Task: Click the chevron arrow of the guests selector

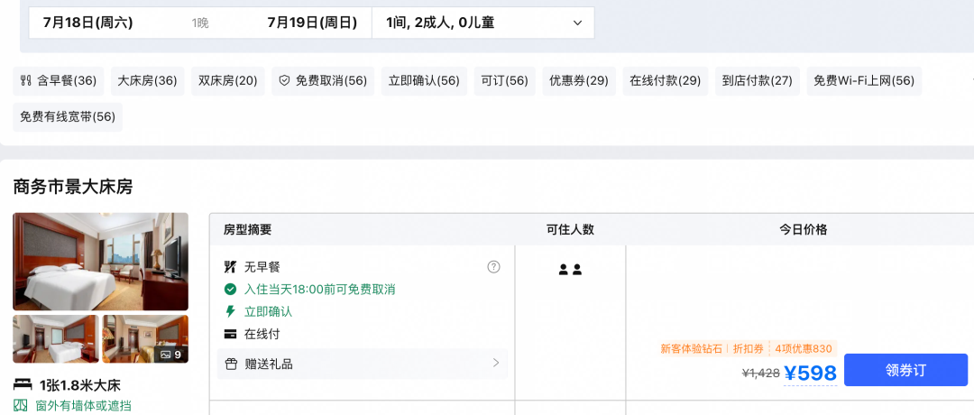Action: (578, 23)
